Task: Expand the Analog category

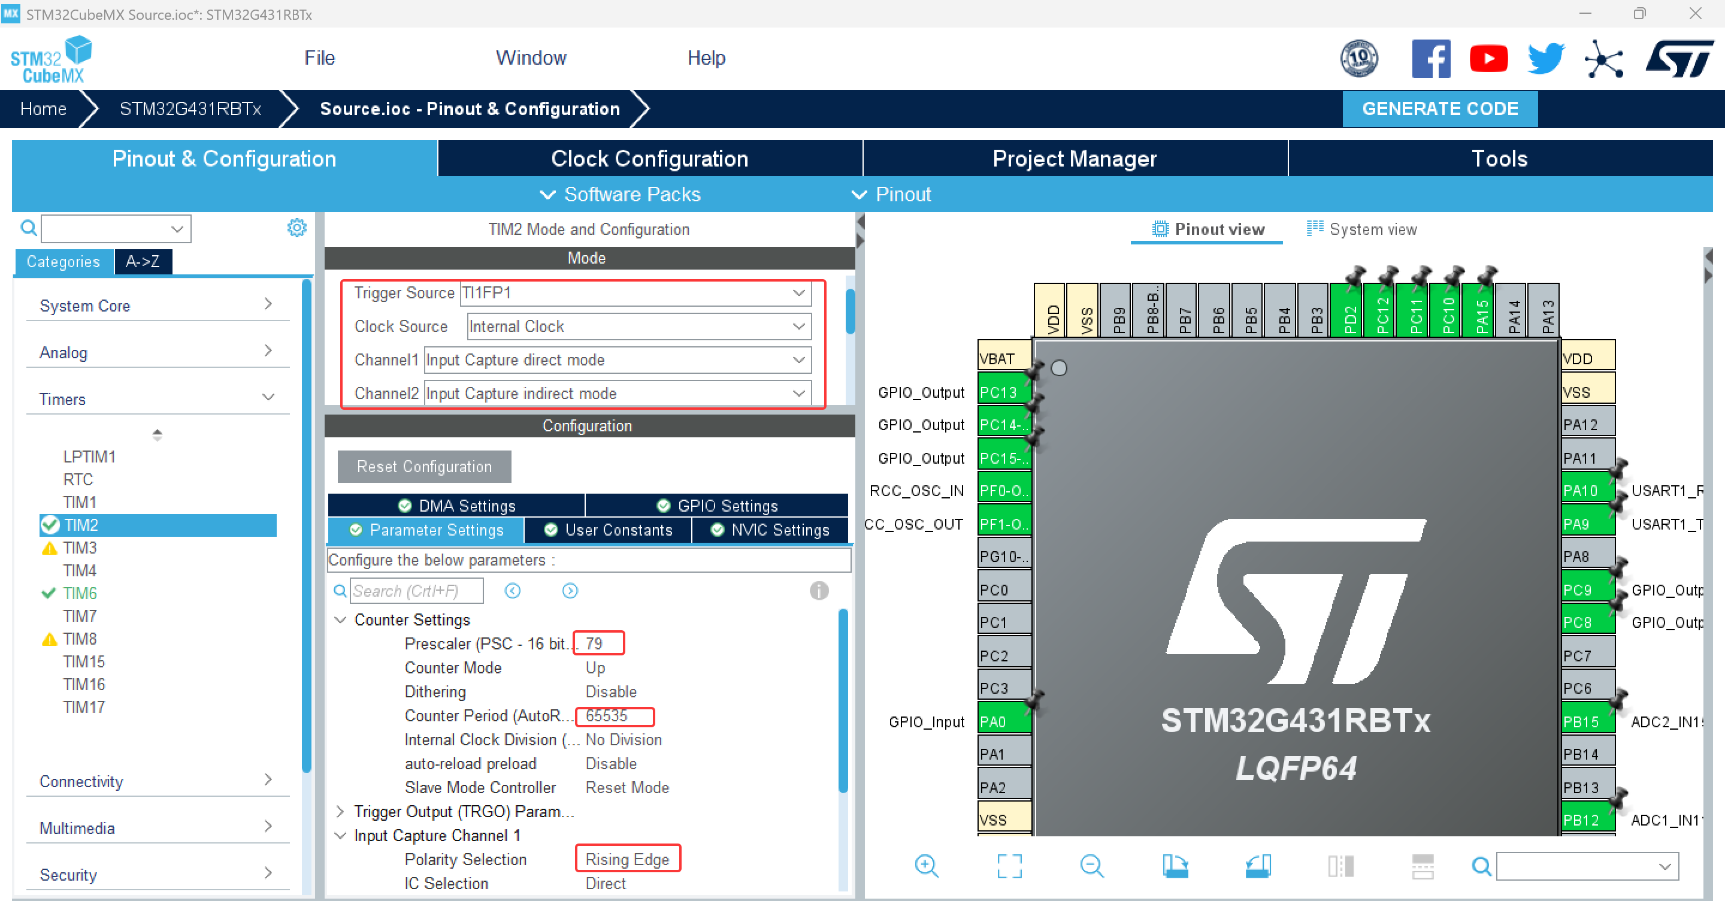Action: [158, 352]
